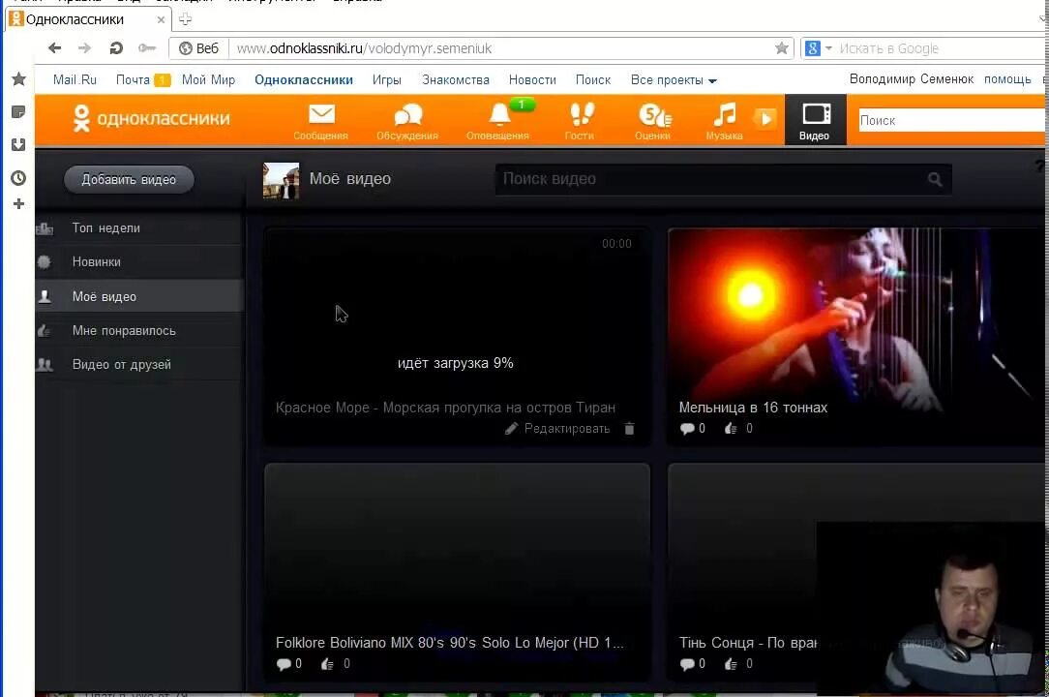Click the browser forward arrow

point(84,48)
